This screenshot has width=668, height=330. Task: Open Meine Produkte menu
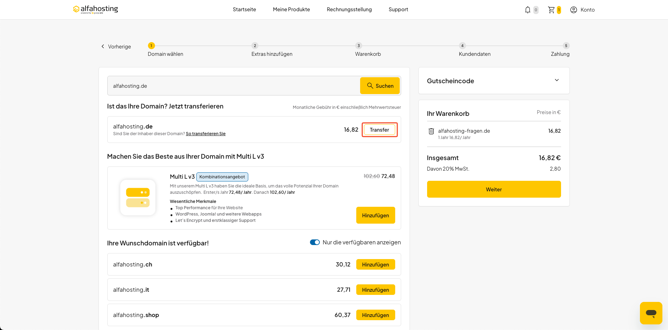(x=291, y=9)
